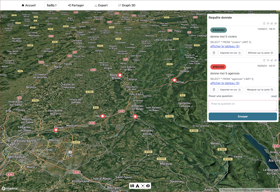The image size is (280, 192).
Task: Delete the 'viviers' query with trash icon
Action: point(214,53)
